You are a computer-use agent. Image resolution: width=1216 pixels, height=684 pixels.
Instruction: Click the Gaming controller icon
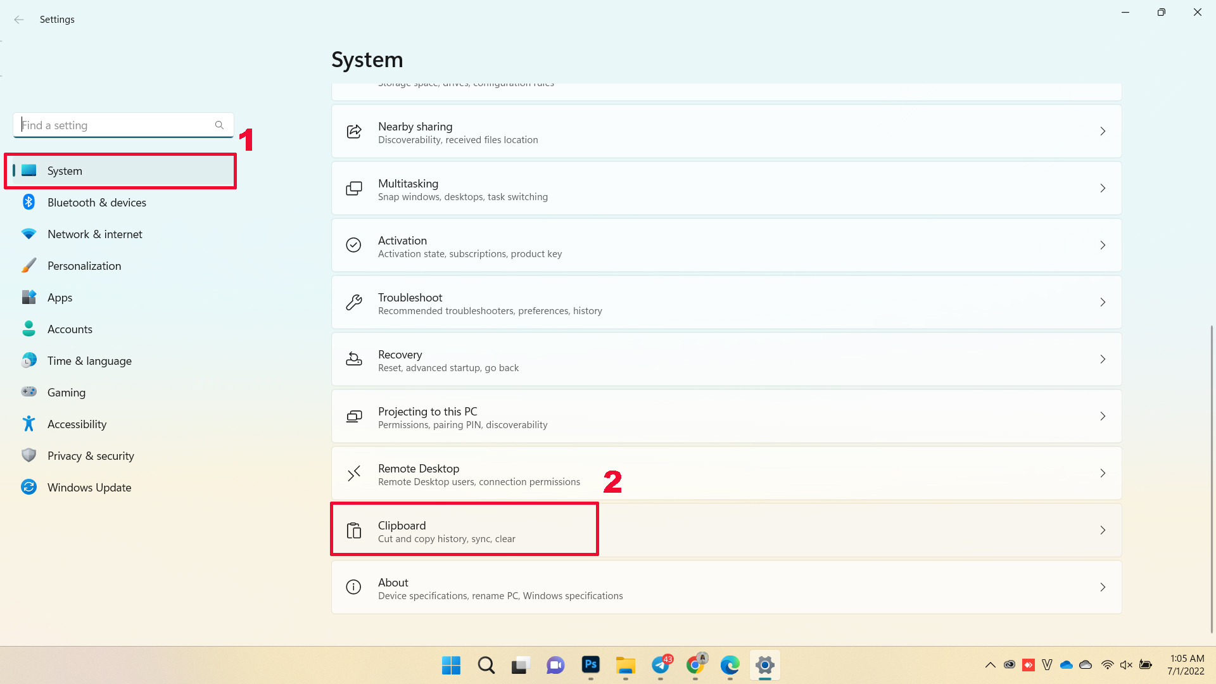28,392
